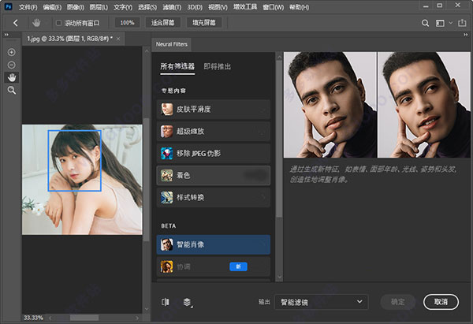Select the 移除 JPEG 伪影 row label
The width and height of the screenshot is (473, 324).
click(x=199, y=153)
